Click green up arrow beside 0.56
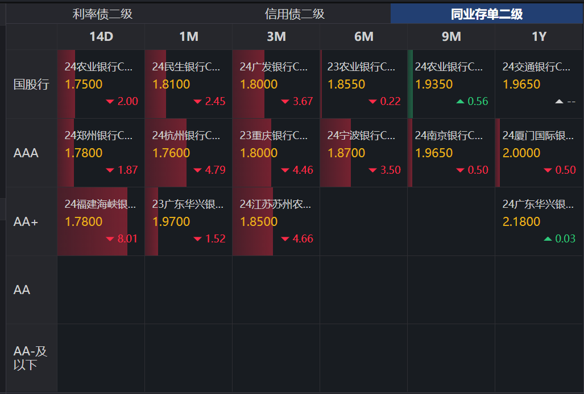Screen dimensions: 584x394 click(x=460, y=102)
